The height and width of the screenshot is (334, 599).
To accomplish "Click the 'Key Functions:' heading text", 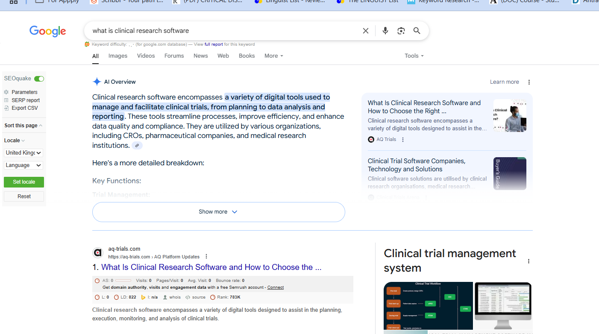I will (117, 181).
